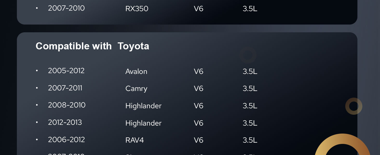Click the bullet point beside 2005-2012

pos(37,71)
